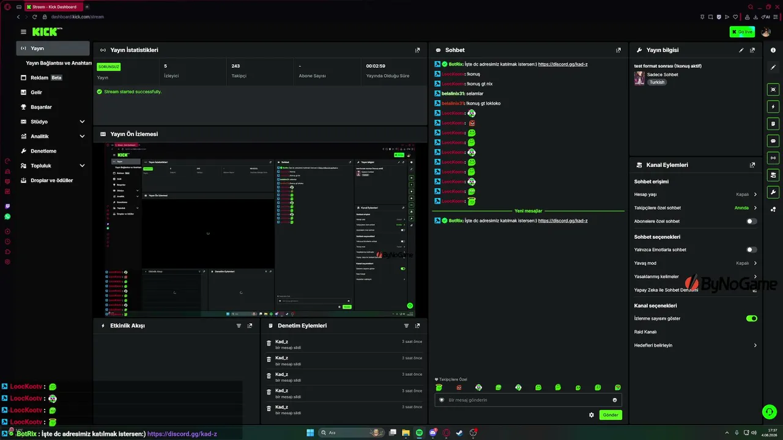
Task: Click the Sadece Sohbet category thumbnail
Action: pyautogui.click(x=639, y=78)
